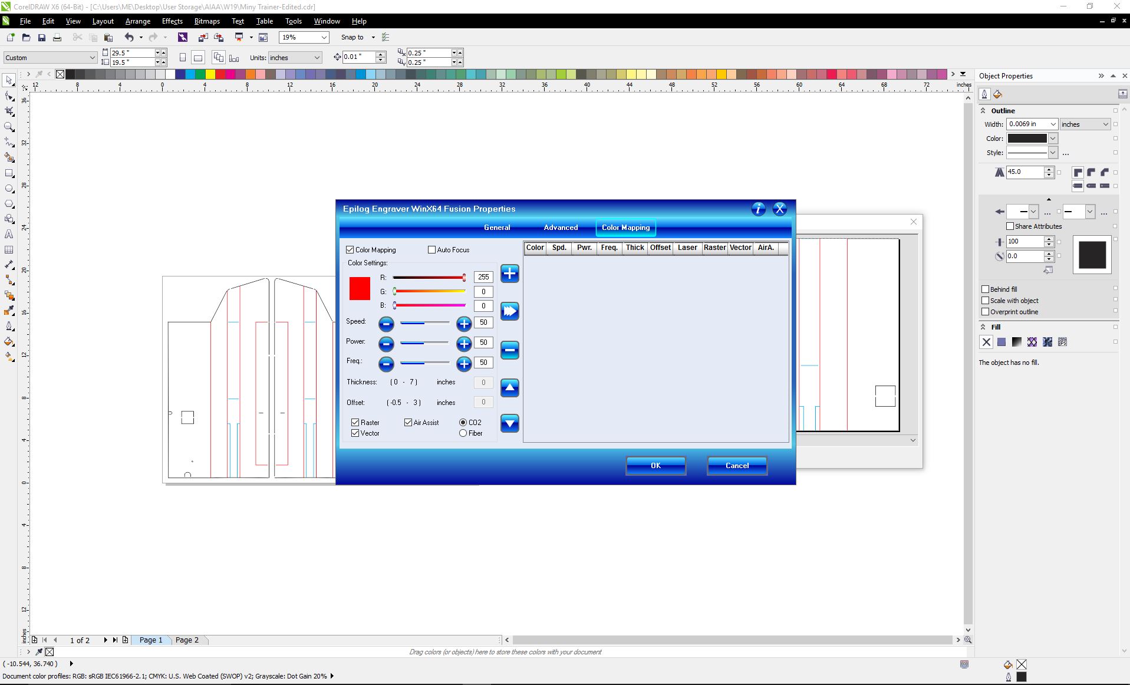Click OK in Epilog dialog
Image resolution: width=1130 pixels, height=685 pixels.
(655, 466)
